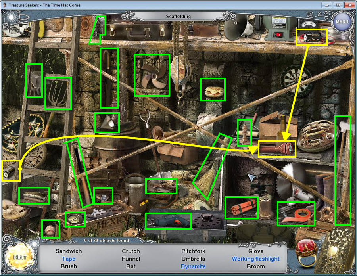
Task: Pick the pitchfork behind the ladder
Action: tap(58, 93)
